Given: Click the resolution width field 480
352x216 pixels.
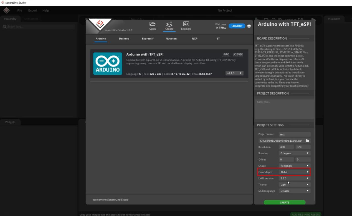Looking at the screenshot, I should pos(286,147).
